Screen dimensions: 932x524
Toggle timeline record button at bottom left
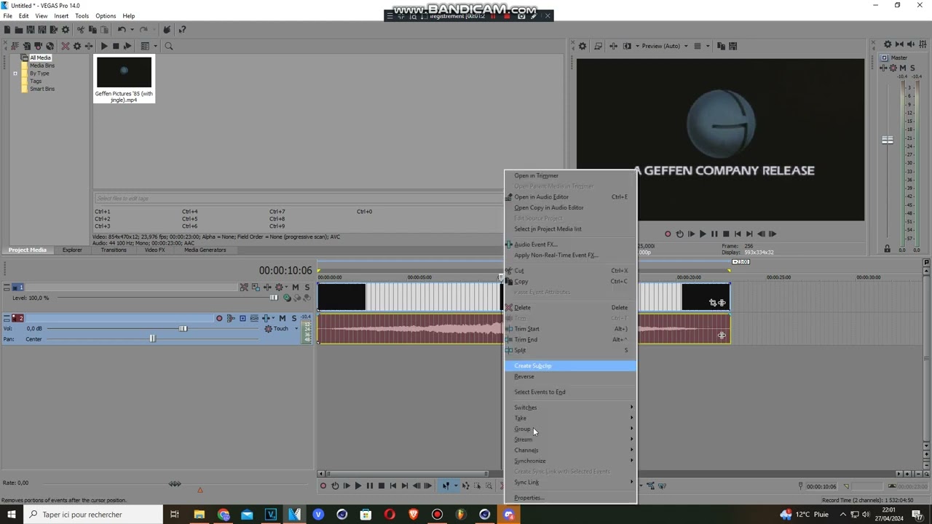coord(323,485)
